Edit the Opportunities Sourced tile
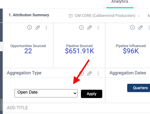The height and width of the screenshot is (114, 150). 38,28
